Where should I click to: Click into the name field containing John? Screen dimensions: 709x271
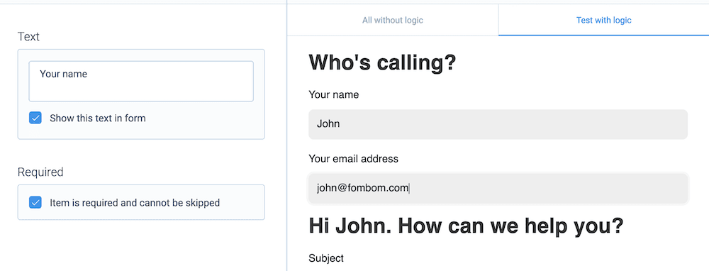(498, 124)
